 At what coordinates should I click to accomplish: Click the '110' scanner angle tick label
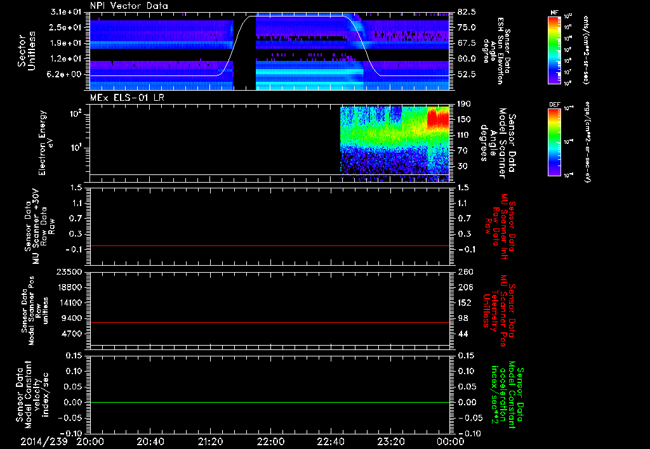464,135
